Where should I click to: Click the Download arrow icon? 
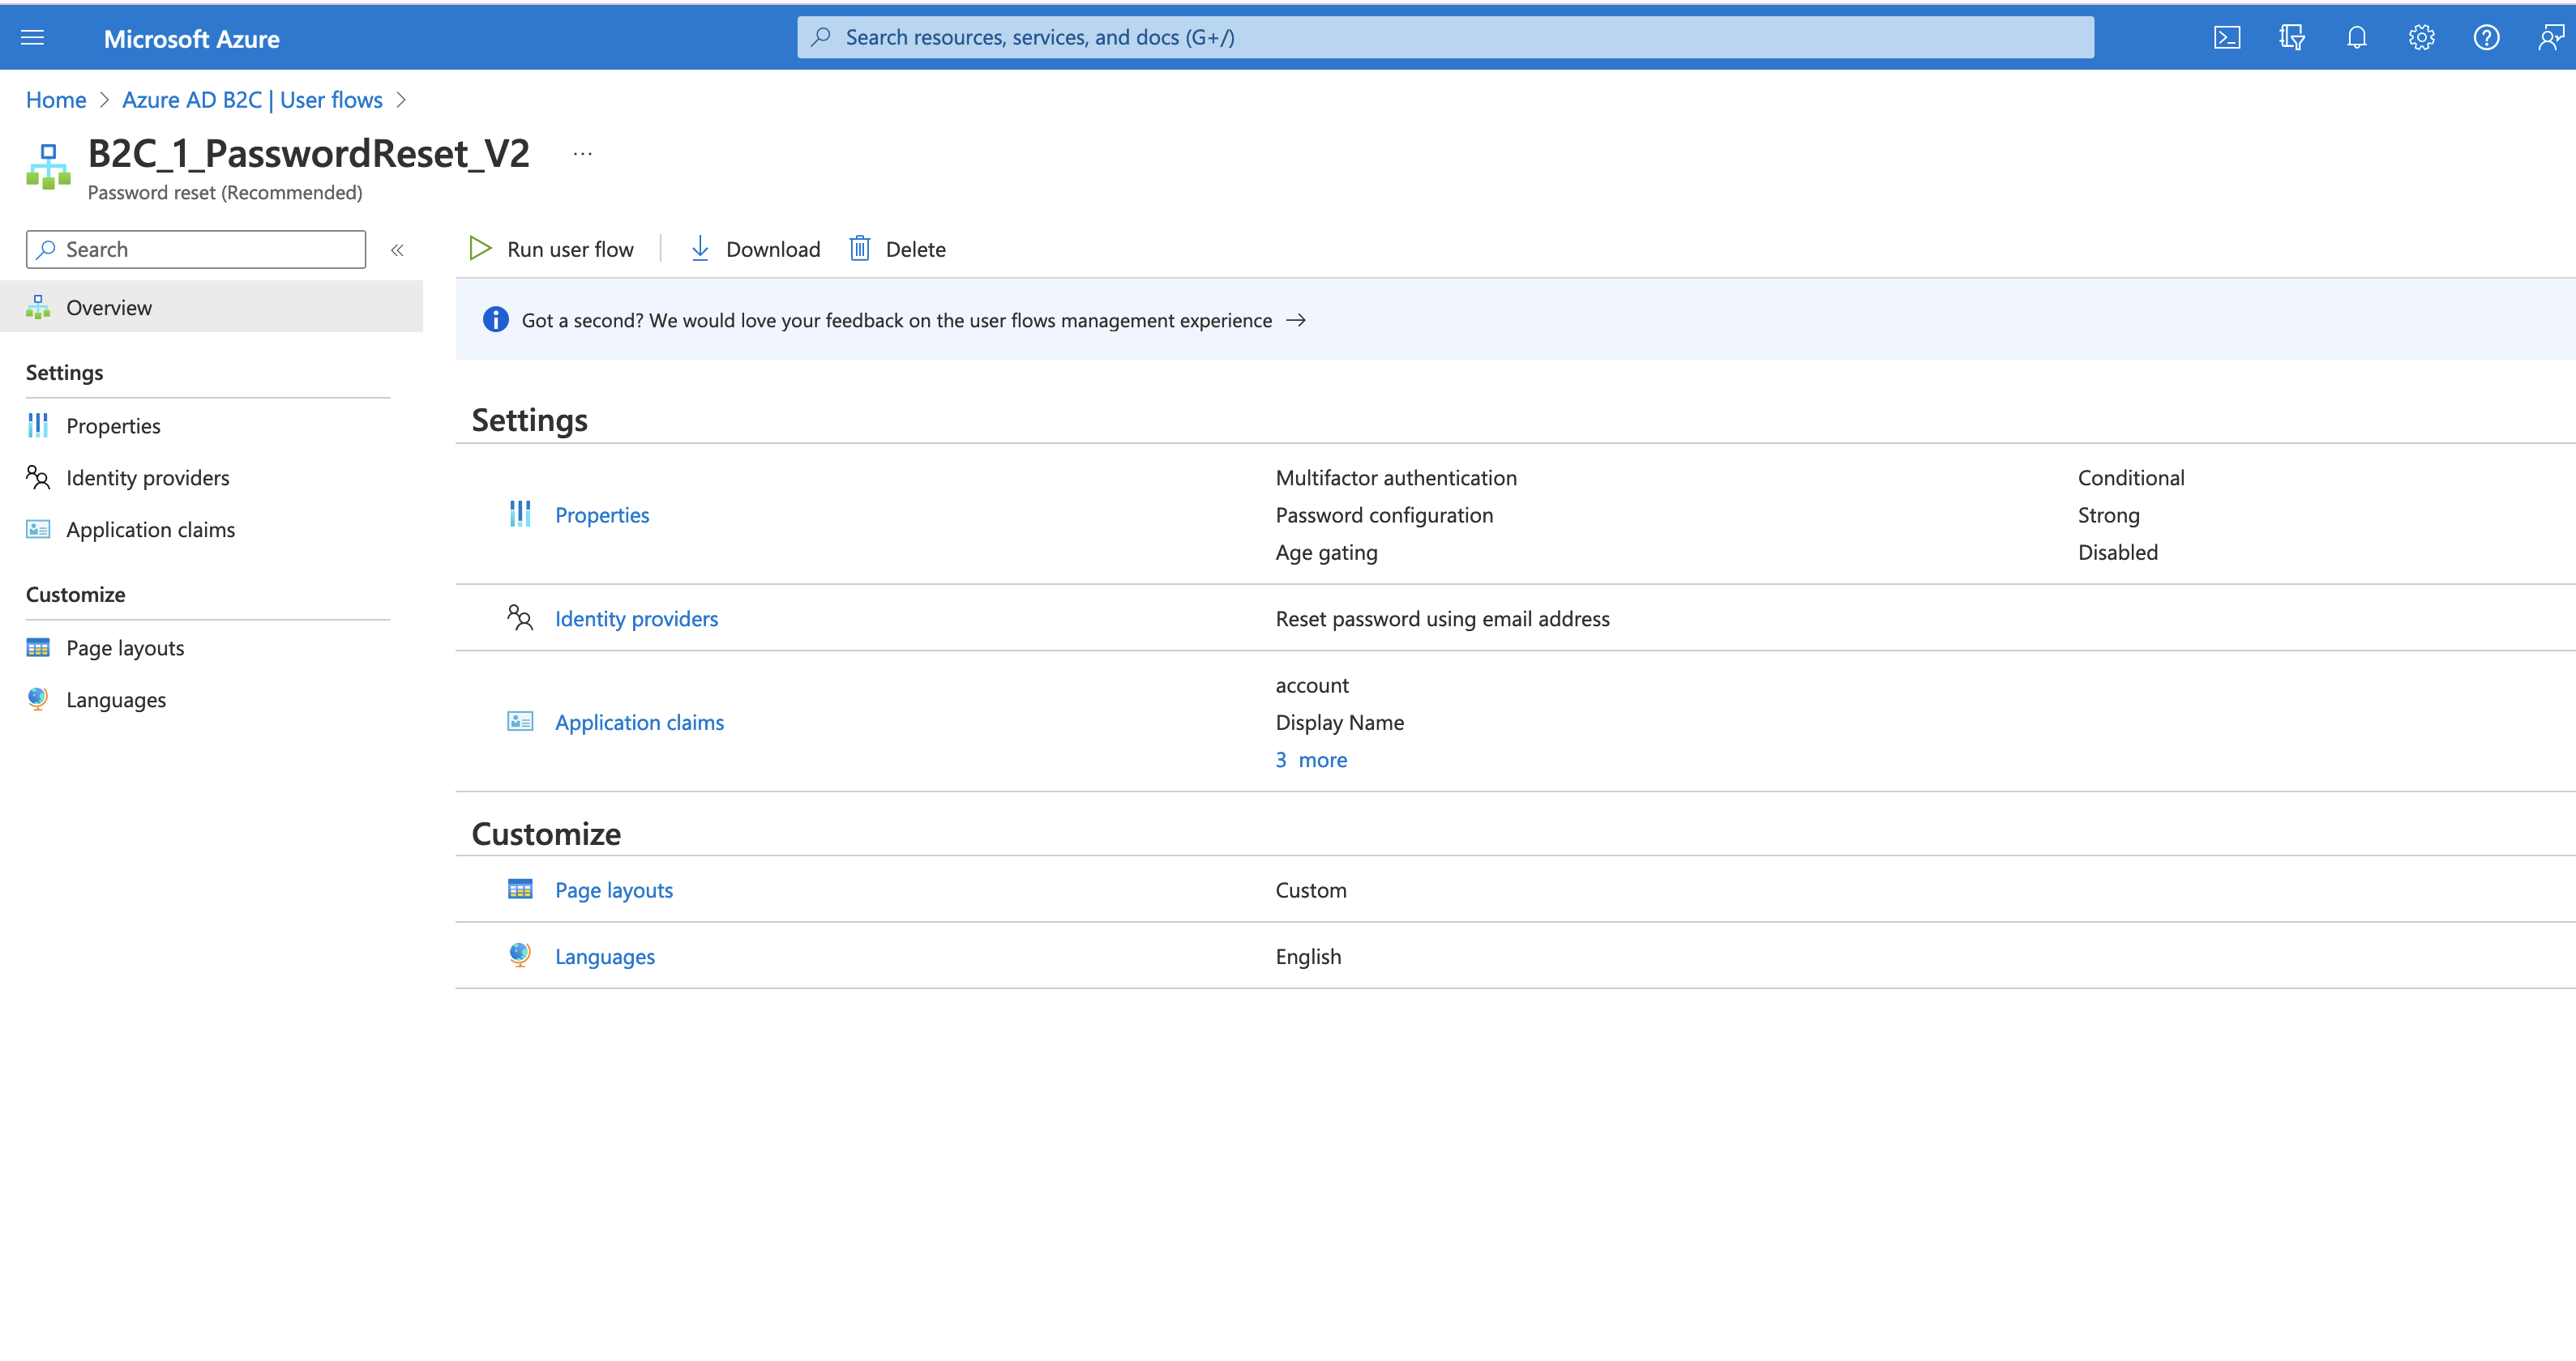(x=700, y=248)
